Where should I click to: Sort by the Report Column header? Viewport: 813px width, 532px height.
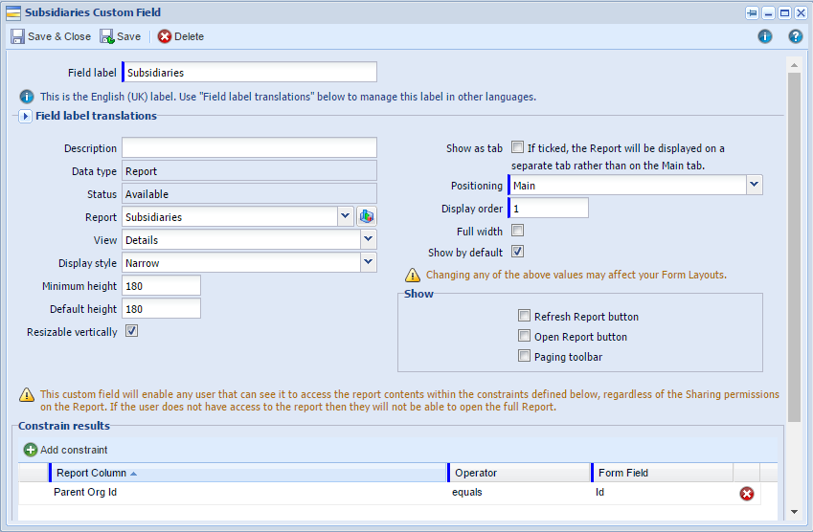pos(248,473)
